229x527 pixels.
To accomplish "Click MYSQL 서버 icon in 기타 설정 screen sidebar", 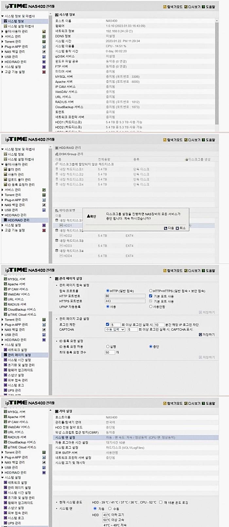I will (x=6, y=412).
